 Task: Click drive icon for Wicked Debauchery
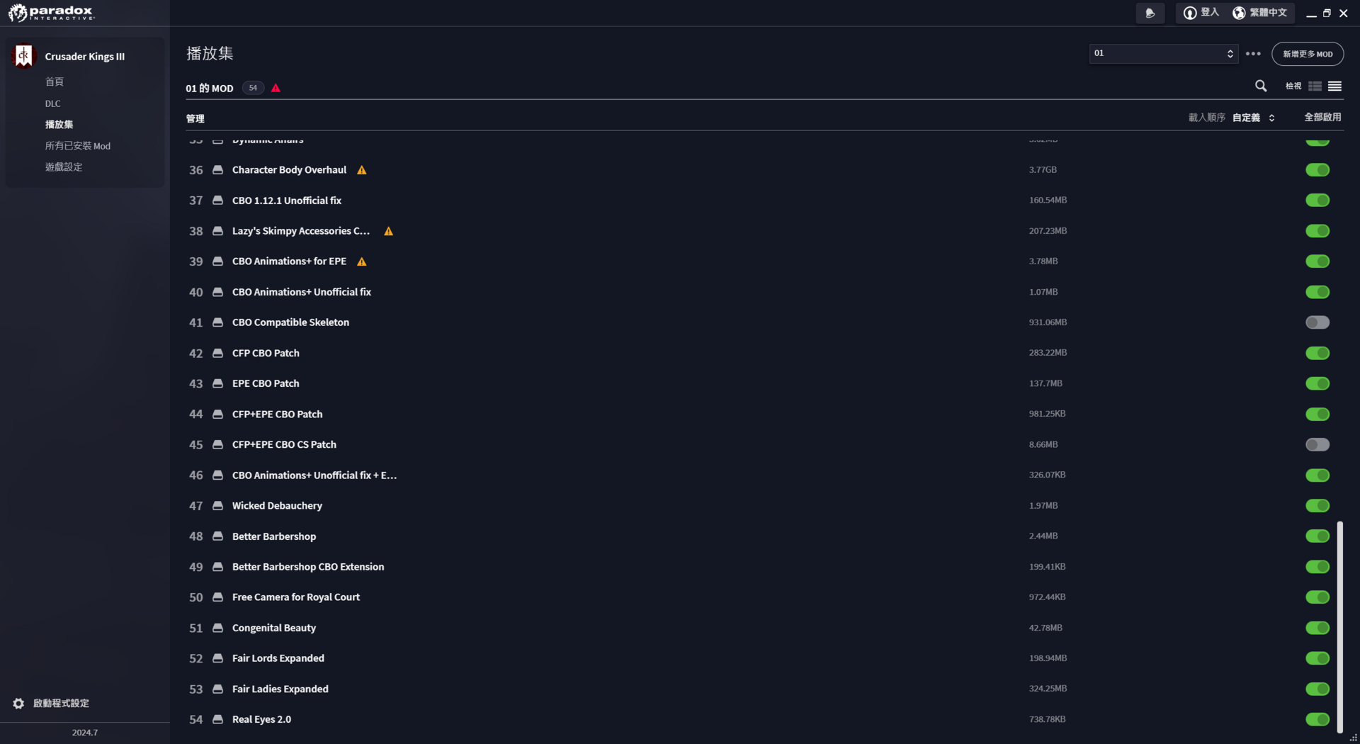pyautogui.click(x=218, y=506)
